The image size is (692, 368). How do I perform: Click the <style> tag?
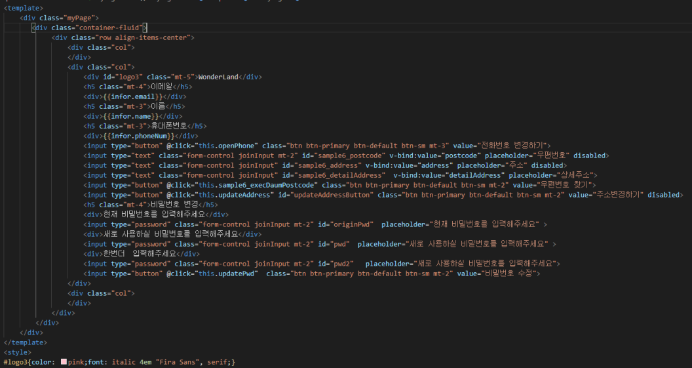click(17, 352)
